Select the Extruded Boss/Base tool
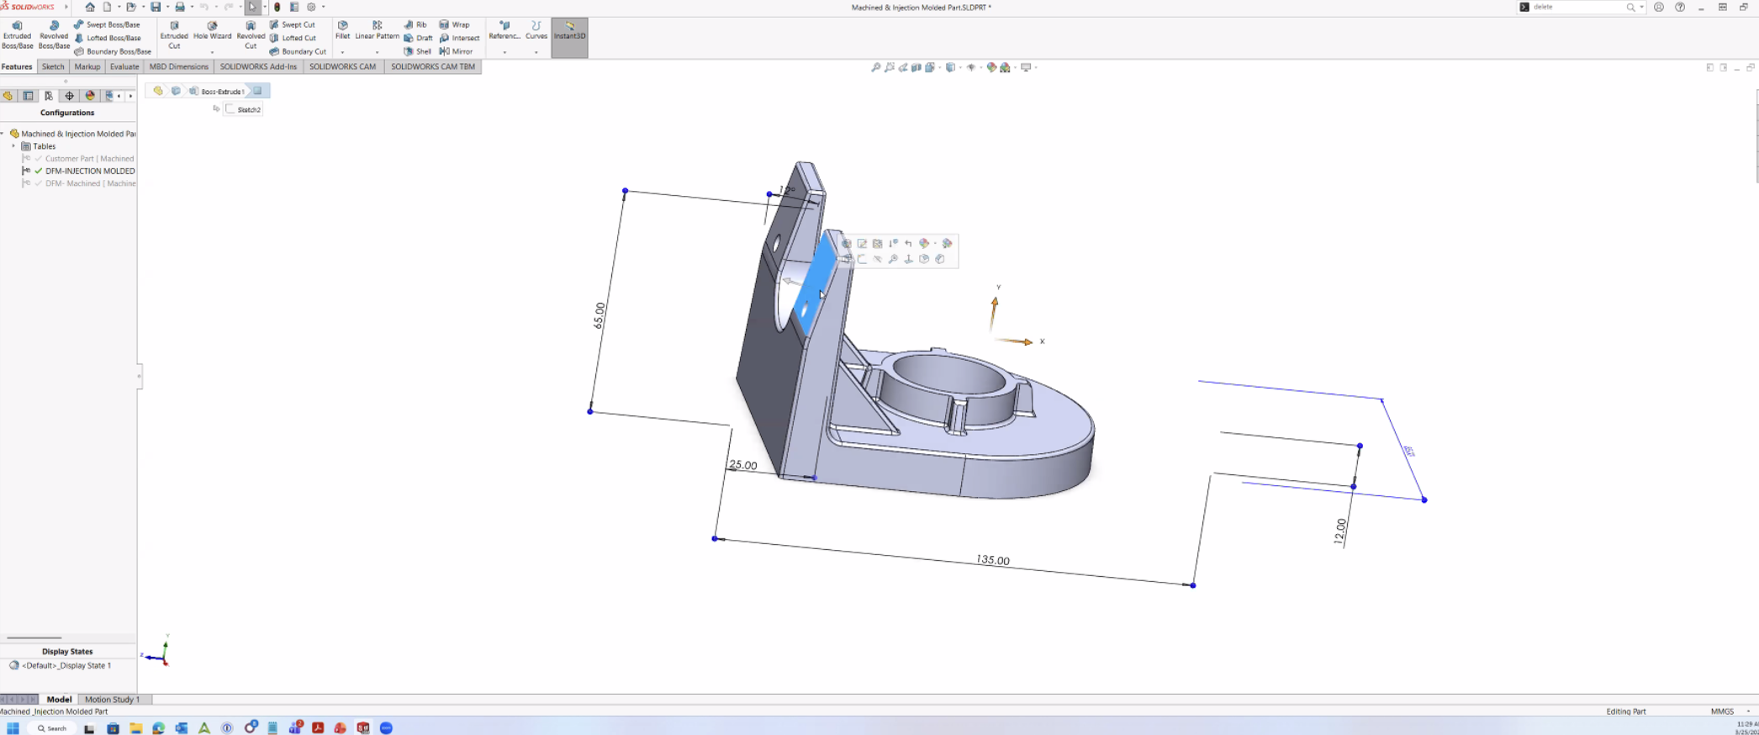This screenshot has width=1759, height=735. point(17,35)
